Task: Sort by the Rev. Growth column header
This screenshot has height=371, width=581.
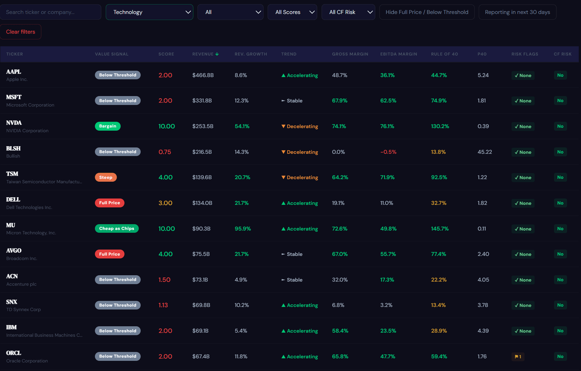Action: (x=251, y=54)
